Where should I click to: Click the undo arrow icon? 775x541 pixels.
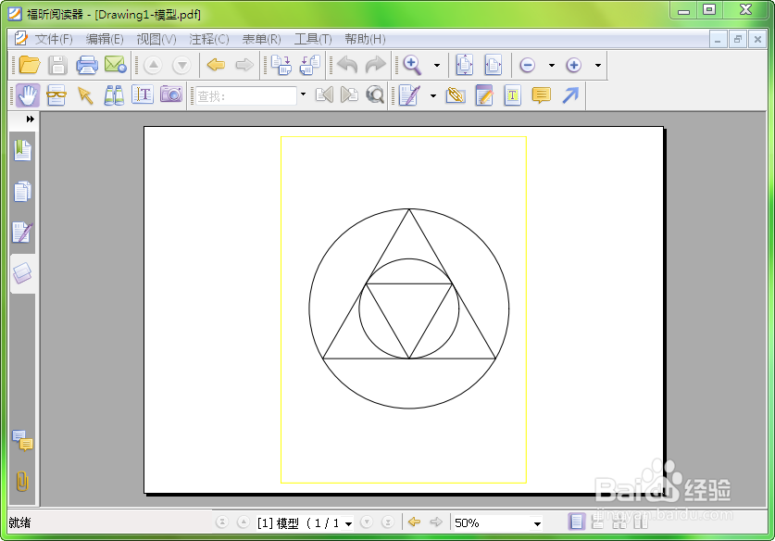(x=347, y=65)
